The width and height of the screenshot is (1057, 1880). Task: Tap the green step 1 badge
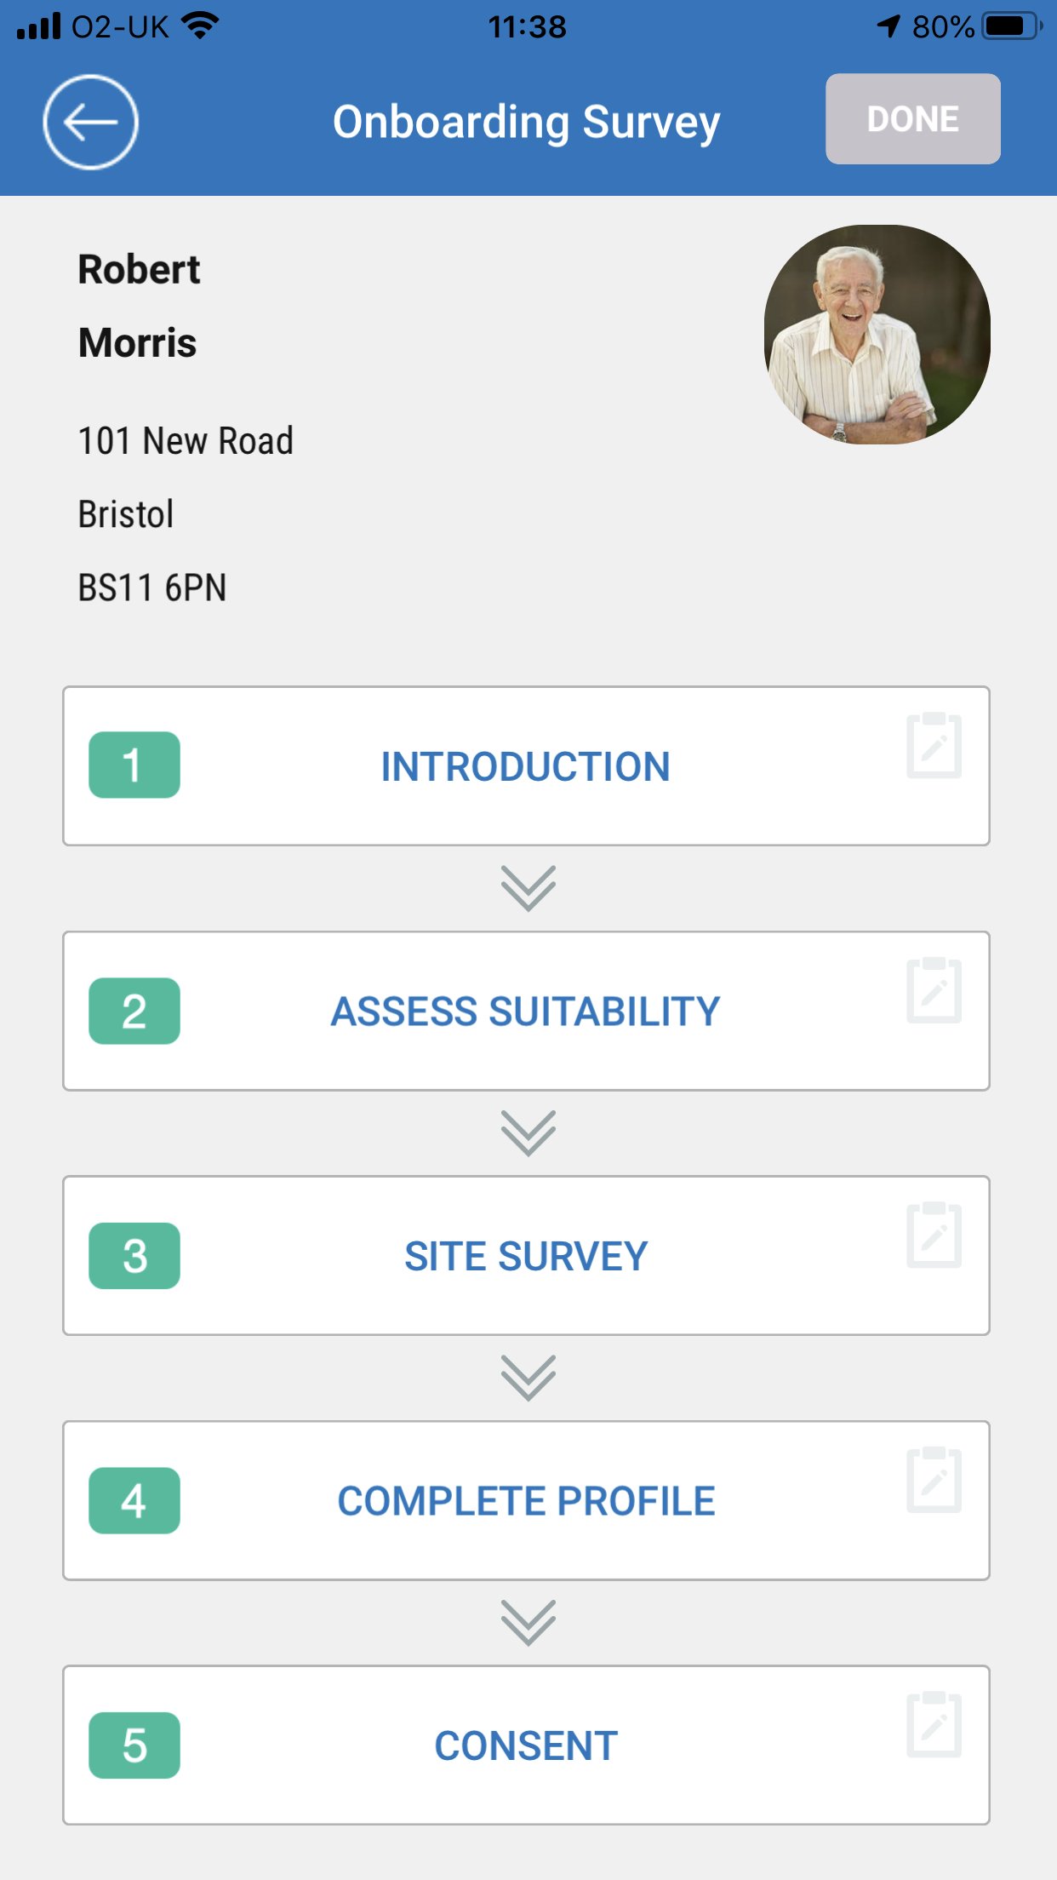134,765
